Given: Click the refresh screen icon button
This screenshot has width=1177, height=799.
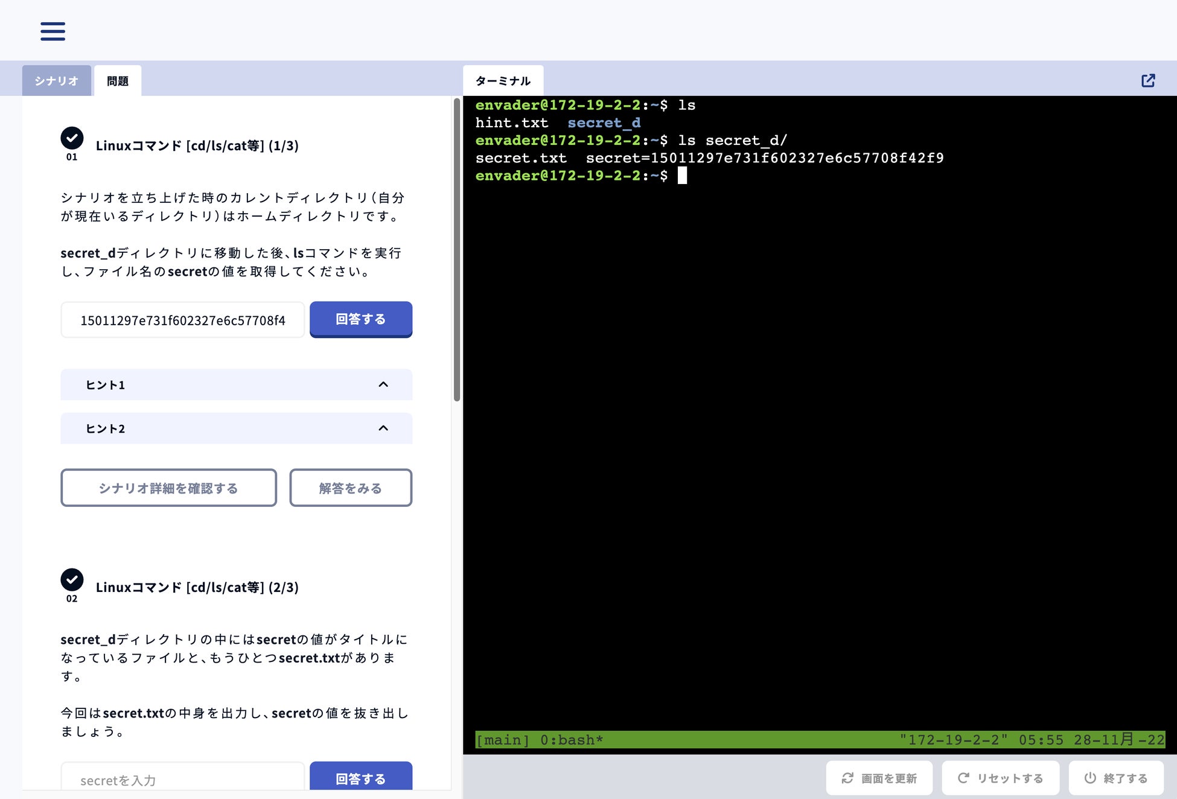Looking at the screenshot, I should 847,778.
